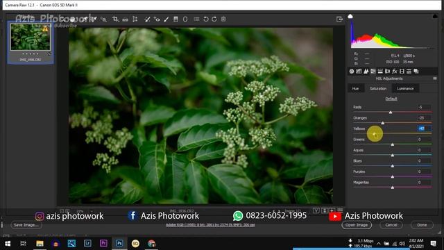Viewport: 444px width, 250px height.
Task: Select the Straighten tool
Action: (x=125, y=19)
